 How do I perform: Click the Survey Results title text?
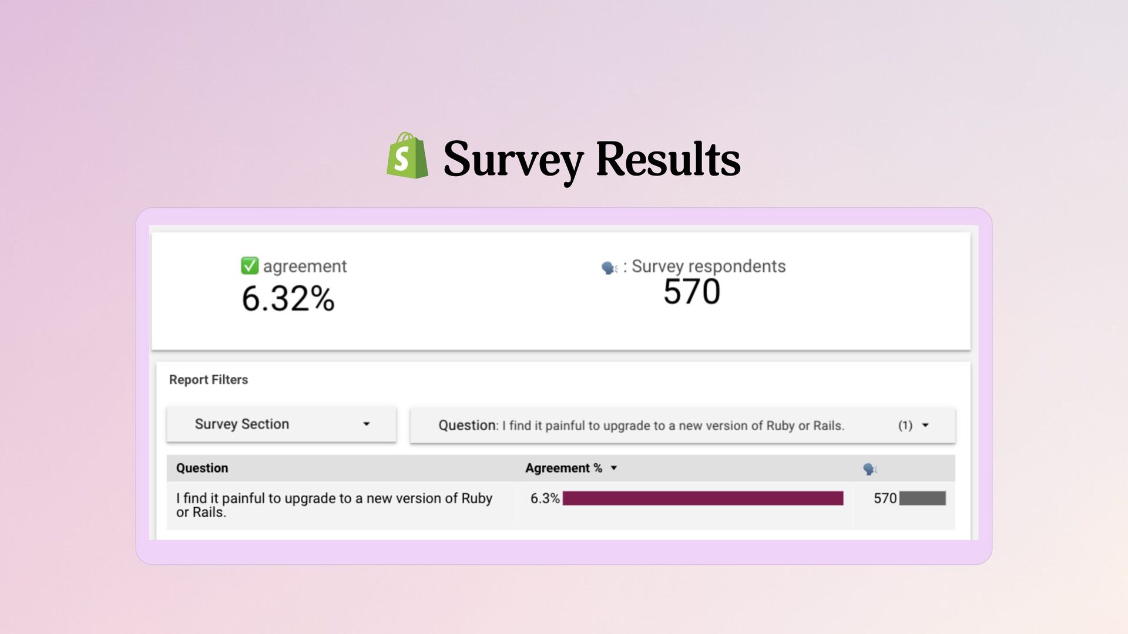[591, 158]
